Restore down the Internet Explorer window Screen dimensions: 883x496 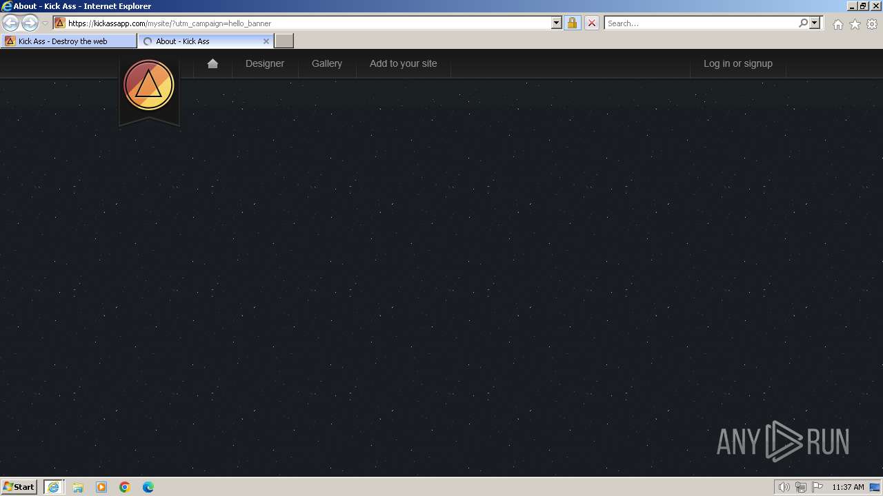(x=864, y=6)
